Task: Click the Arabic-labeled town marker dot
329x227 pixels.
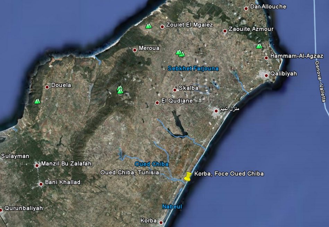Action: (x=216, y=110)
